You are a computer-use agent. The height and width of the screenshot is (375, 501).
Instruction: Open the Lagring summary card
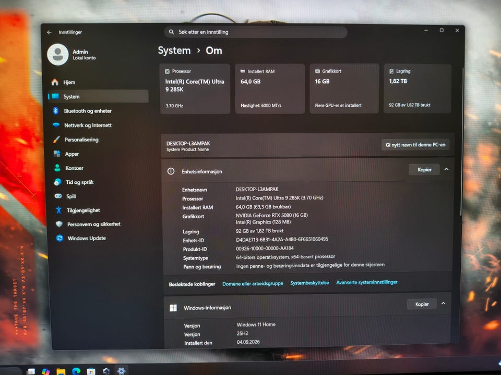(x=417, y=89)
